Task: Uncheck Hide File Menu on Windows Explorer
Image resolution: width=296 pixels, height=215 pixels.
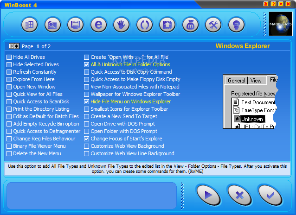Action: point(86,101)
